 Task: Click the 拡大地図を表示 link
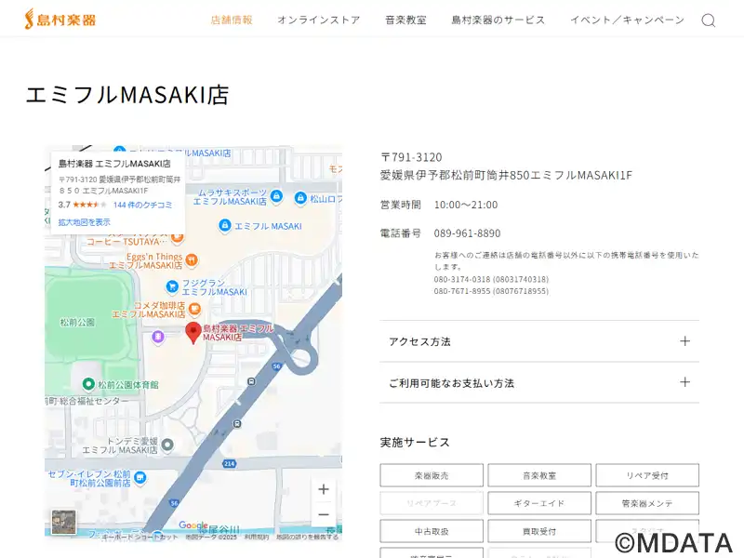(84, 222)
